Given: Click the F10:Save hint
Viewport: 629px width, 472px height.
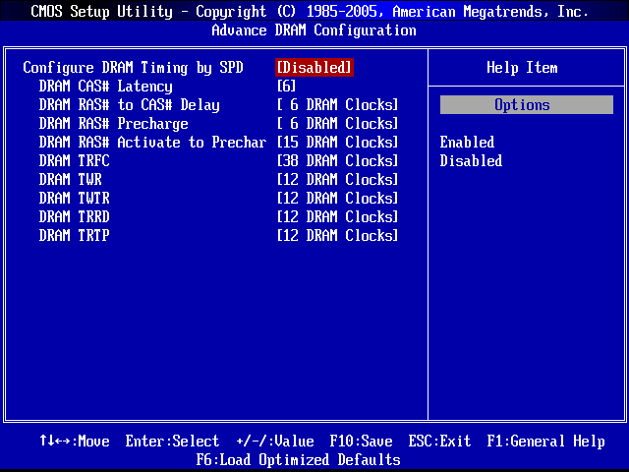Looking at the screenshot, I should 361,442.
